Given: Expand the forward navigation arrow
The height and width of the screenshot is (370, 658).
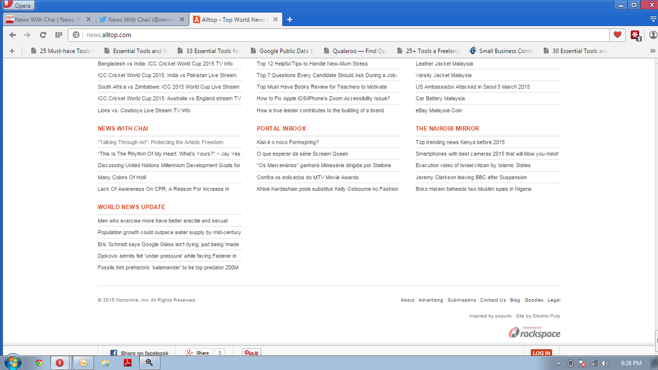Looking at the screenshot, I should coord(27,34).
